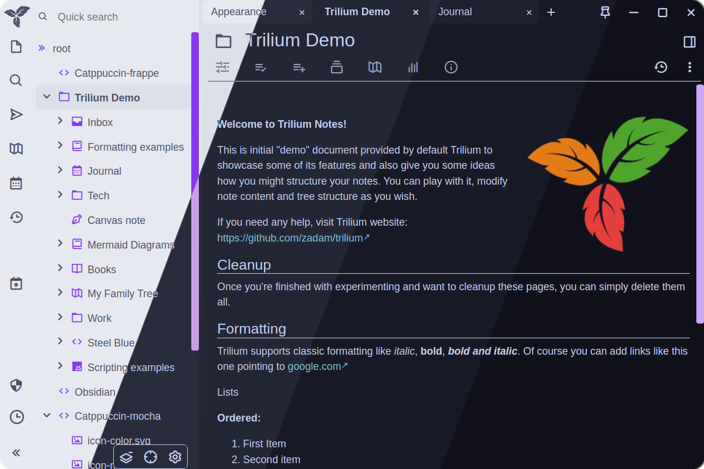
Task: Close the Journal tab
Action: (x=529, y=12)
